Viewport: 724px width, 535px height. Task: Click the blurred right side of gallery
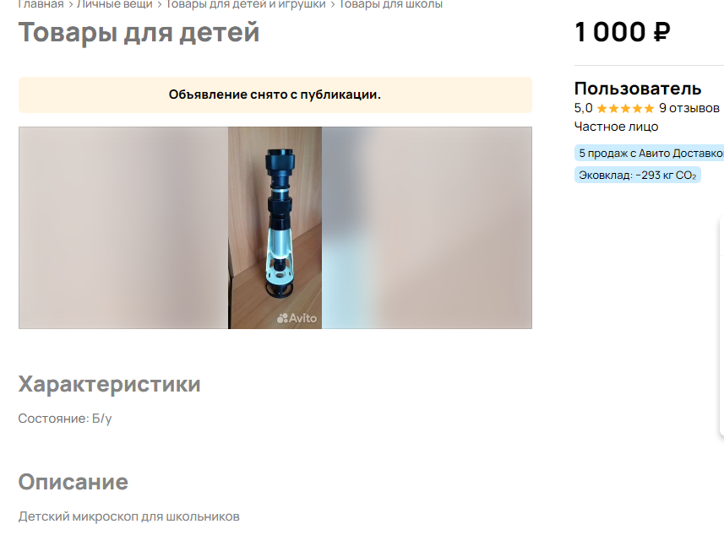pyautogui.click(x=427, y=227)
